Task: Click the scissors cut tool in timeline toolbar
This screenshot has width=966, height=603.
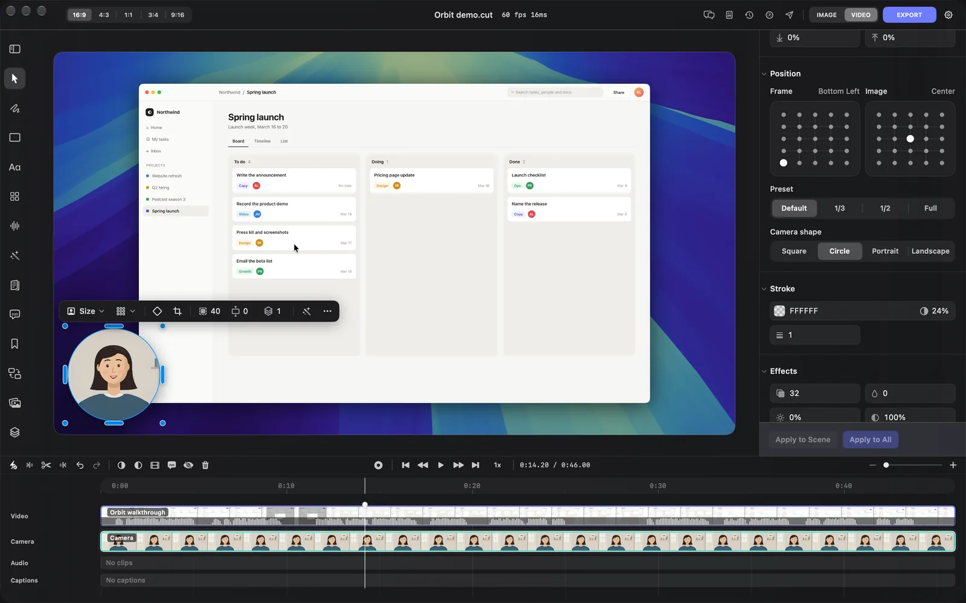Action: point(46,465)
